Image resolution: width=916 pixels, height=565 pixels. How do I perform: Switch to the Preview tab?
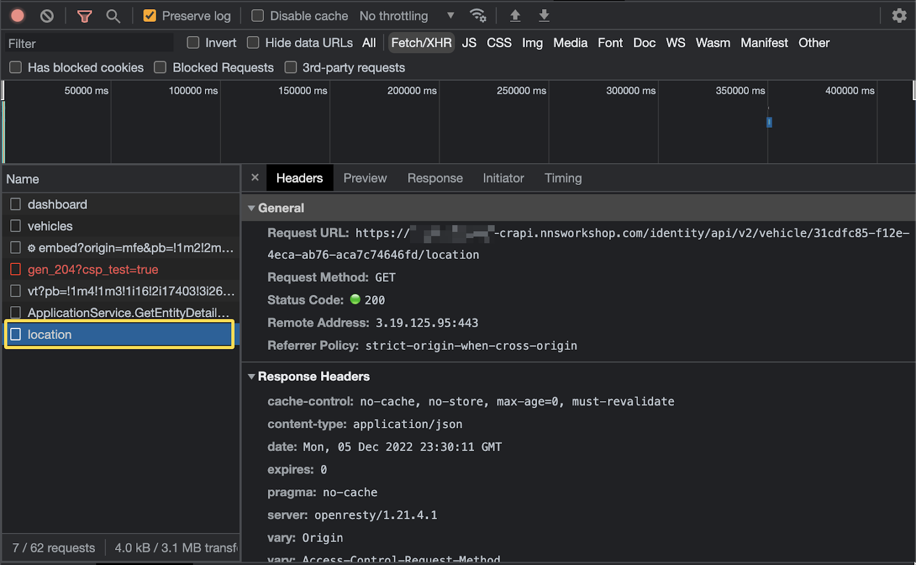[x=365, y=178]
